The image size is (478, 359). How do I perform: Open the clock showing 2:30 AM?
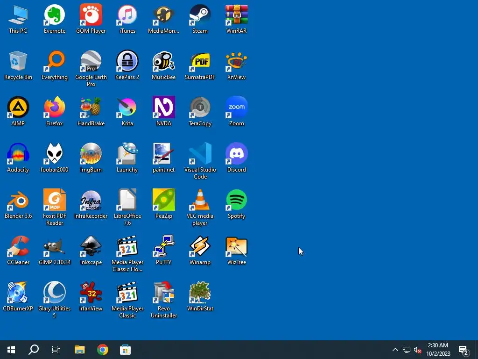[438, 350]
